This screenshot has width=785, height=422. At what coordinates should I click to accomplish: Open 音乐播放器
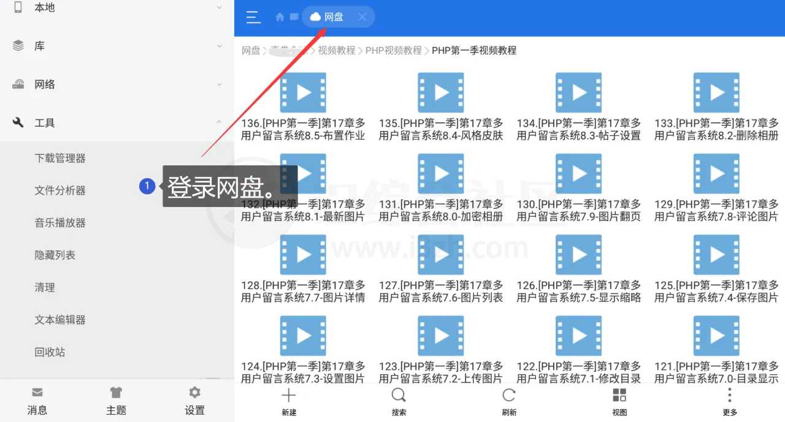[60, 223]
